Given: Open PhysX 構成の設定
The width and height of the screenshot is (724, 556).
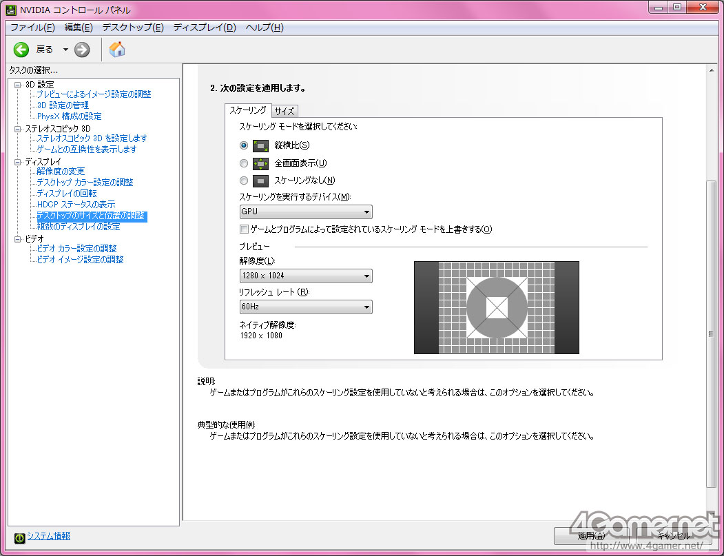Looking at the screenshot, I should coord(70,116).
